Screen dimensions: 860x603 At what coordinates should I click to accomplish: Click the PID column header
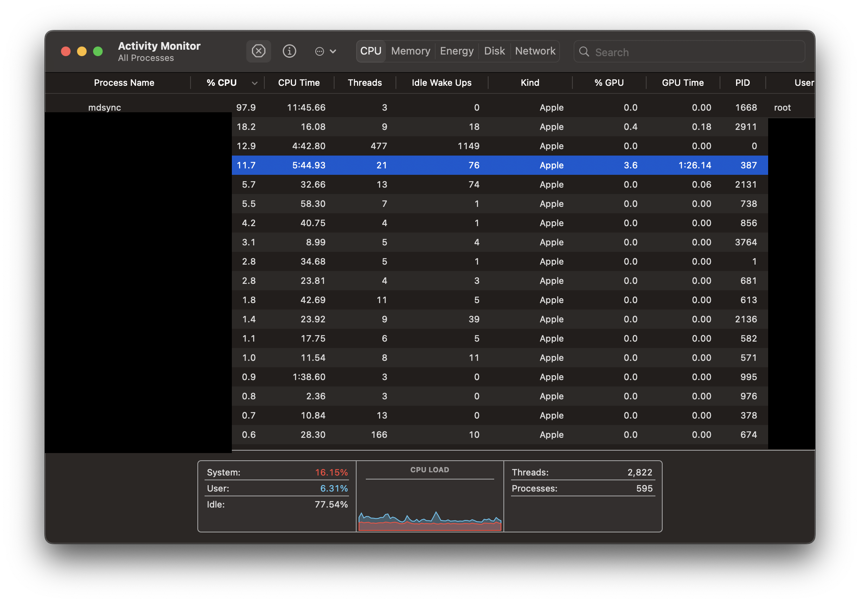click(x=742, y=83)
